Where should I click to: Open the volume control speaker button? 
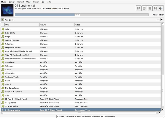[161, 8]
